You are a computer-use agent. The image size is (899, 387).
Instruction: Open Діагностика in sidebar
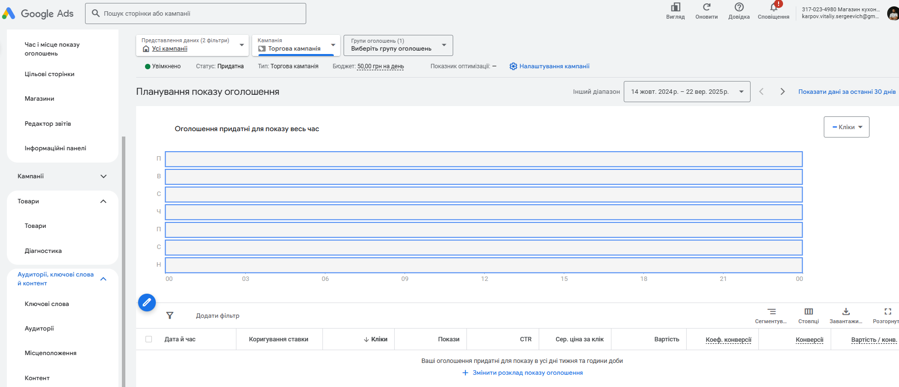pyautogui.click(x=43, y=251)
